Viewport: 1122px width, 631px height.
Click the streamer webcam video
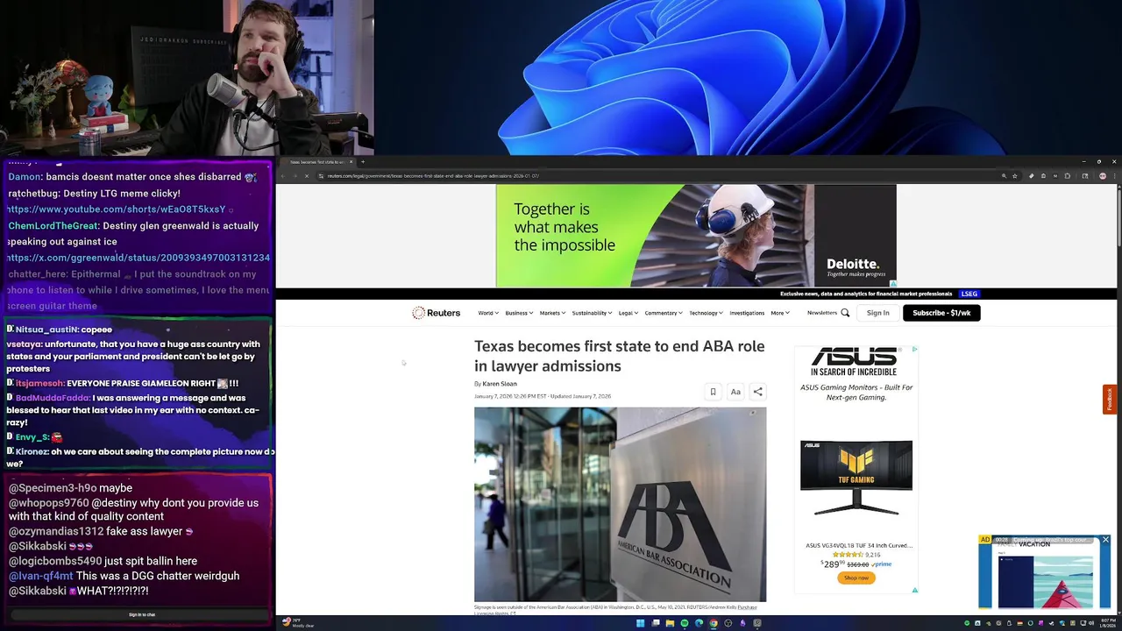coord(187,77)
